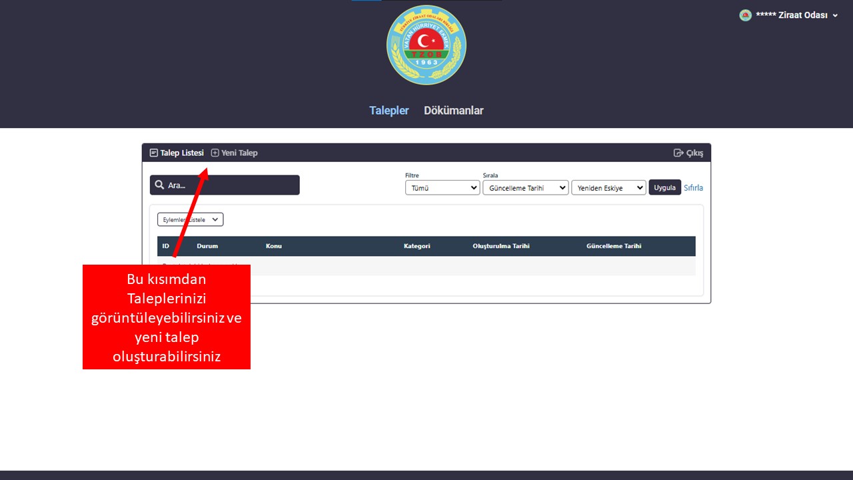Select the Talep Listesi tab

pos(177,153)
